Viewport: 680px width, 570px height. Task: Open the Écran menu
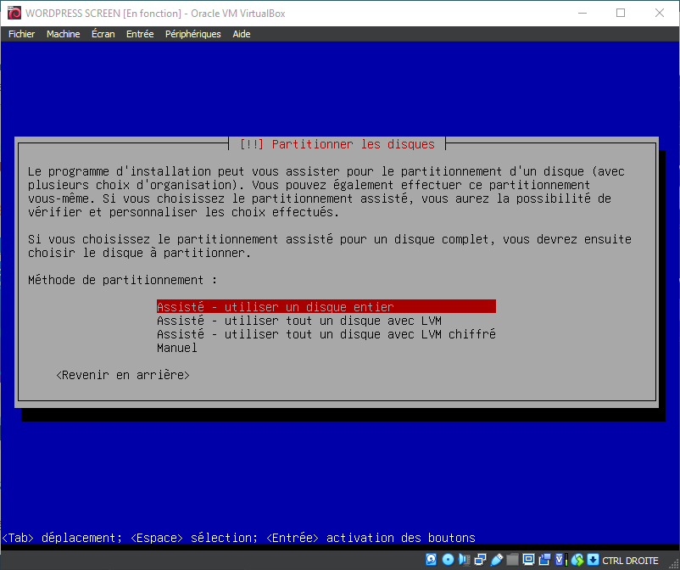pos(103,34)
